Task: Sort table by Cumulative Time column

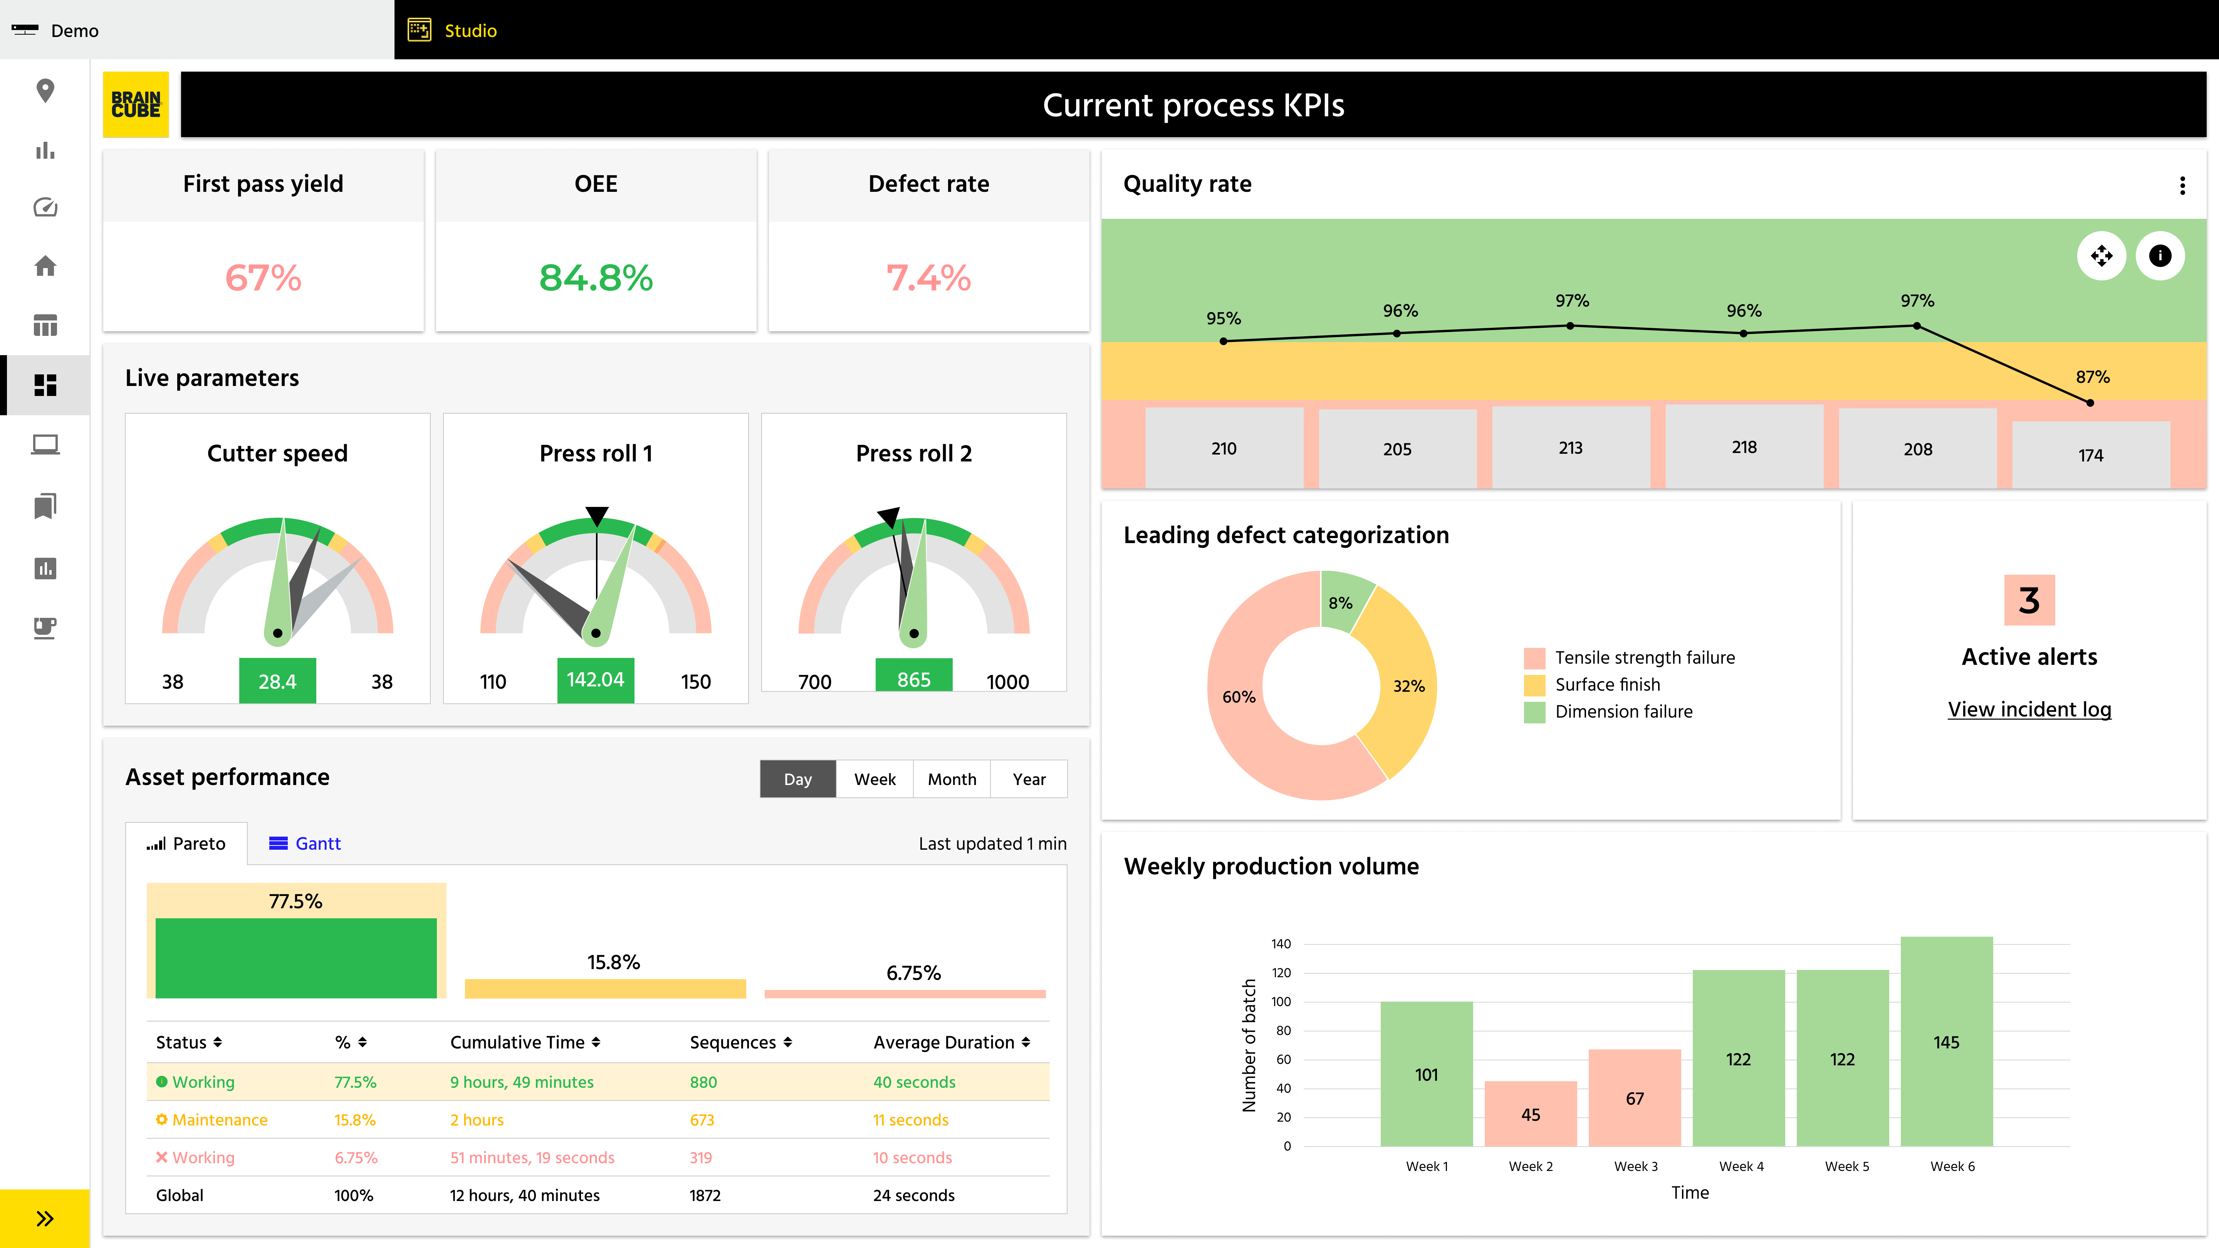Action: pyautogui.click(x=525, y=1042)
